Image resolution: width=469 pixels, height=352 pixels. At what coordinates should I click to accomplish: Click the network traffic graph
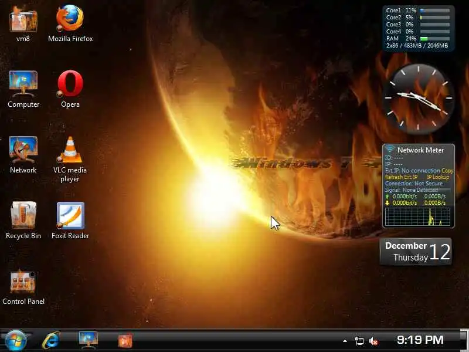pos(417,216)
